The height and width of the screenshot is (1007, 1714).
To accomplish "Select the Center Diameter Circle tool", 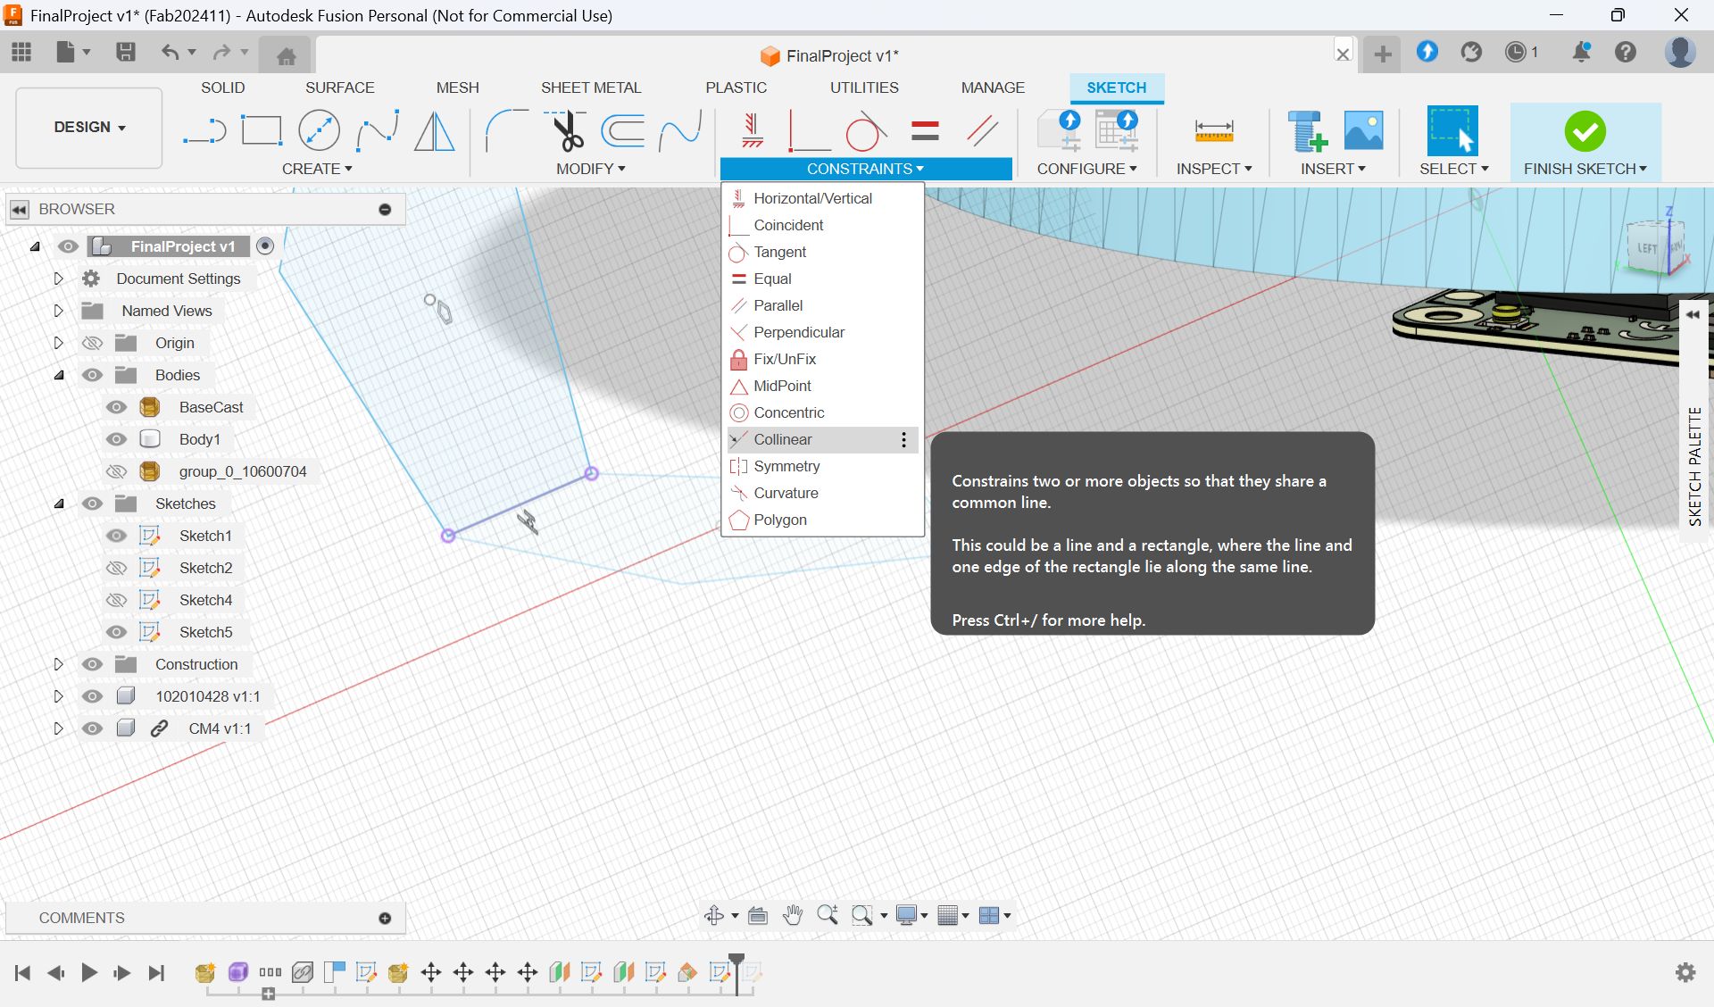I will tap(319, 131).
